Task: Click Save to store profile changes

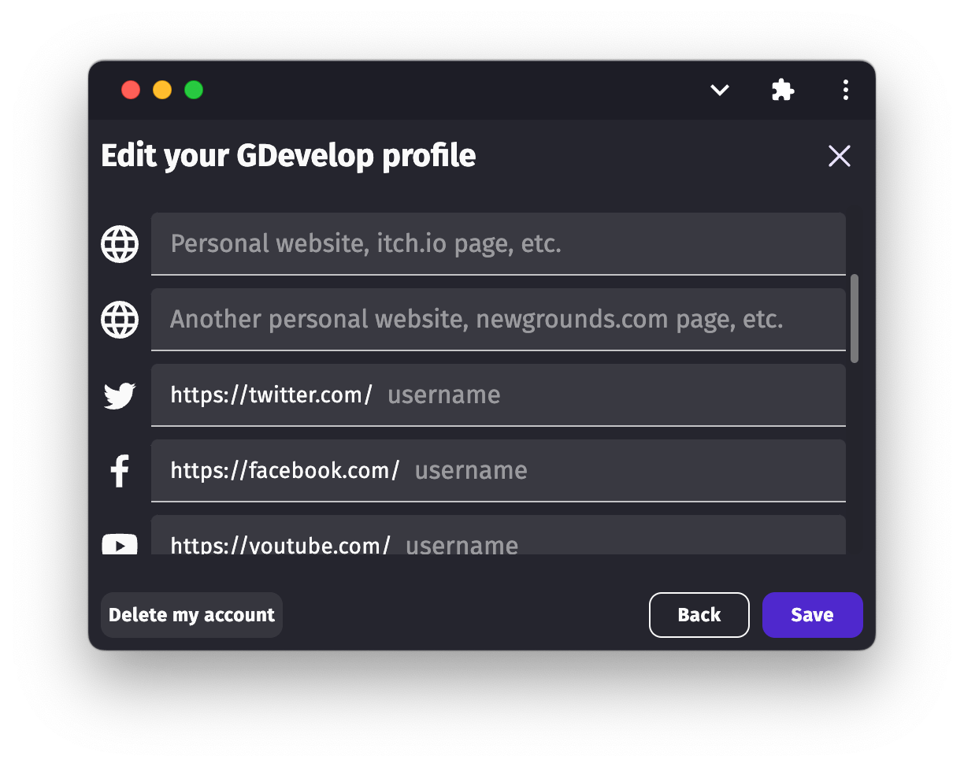Action: point(812,615)
